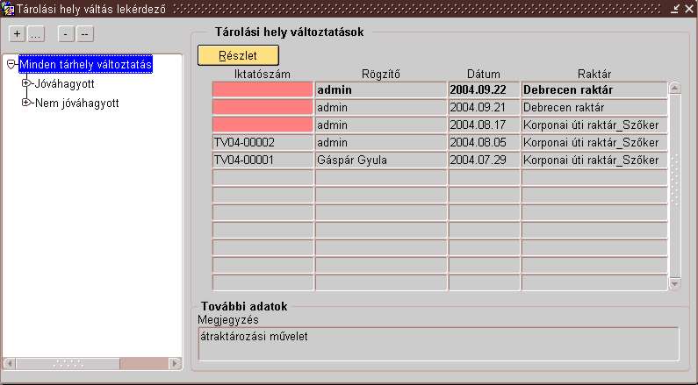Click the window icon in title bar
The image size is (698, 385).
click(8, 9)
